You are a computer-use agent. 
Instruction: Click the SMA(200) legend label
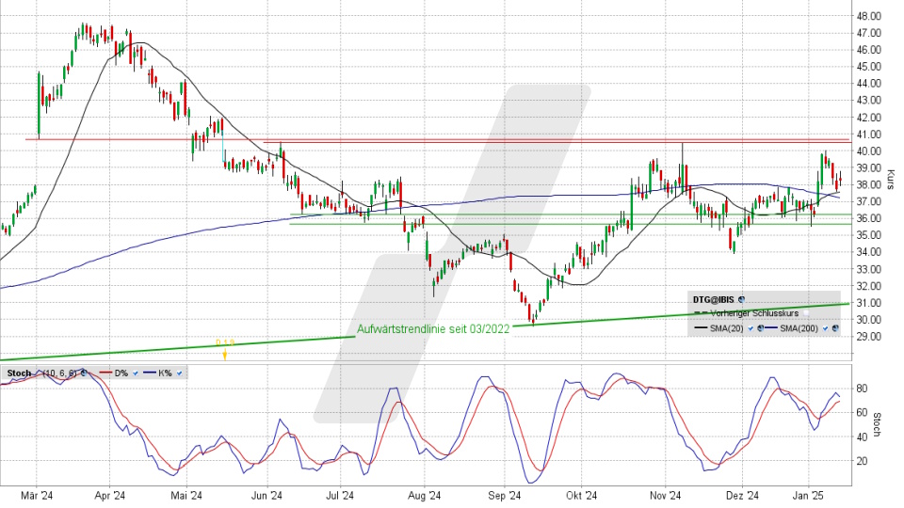point(799,328)
